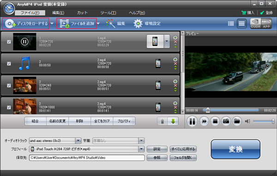Click iPod profile button for 1.mp4 row
Screen dimensions: 277x176
tap(155, 41)
